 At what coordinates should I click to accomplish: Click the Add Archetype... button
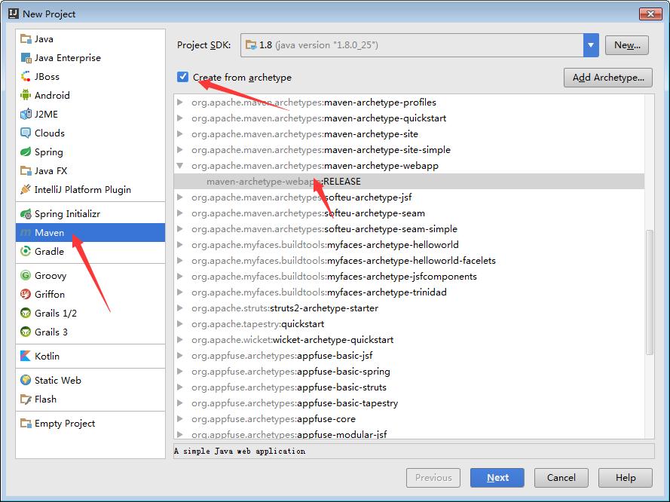608,78
